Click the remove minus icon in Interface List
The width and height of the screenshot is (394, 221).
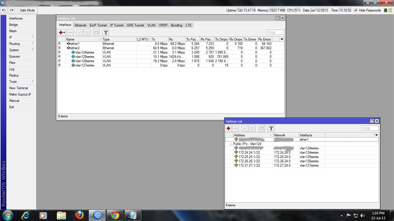71,33
